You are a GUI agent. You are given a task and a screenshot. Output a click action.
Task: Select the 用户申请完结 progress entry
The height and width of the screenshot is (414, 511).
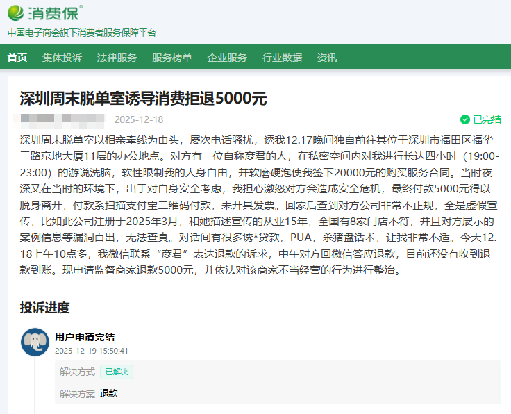pyautogui.click(x=85, y=337)
